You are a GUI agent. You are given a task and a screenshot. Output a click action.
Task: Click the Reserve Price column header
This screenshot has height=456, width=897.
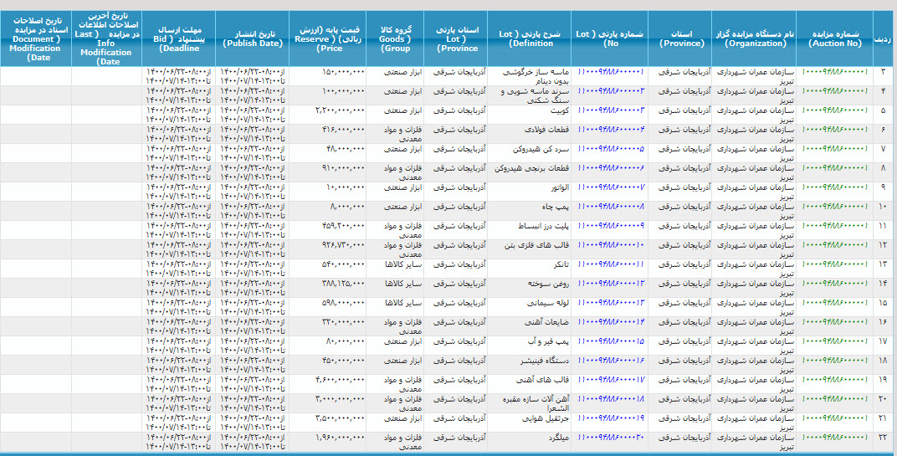(330, 38)
